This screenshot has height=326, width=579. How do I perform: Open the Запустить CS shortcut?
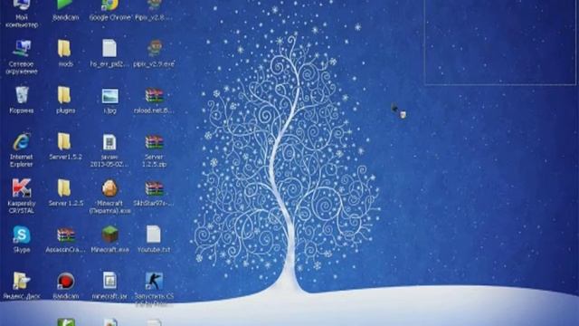[x=154, y=289]
